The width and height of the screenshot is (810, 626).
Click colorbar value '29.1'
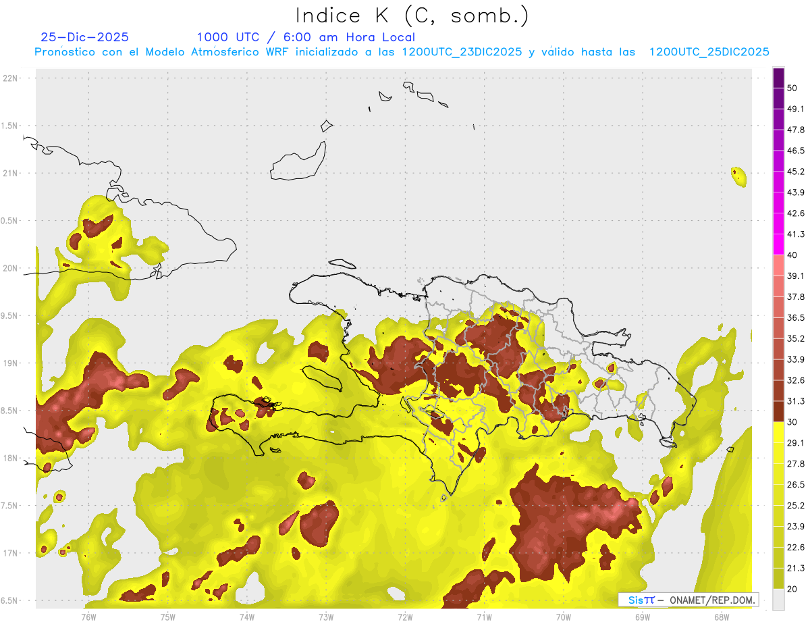[x=796, y=442]
